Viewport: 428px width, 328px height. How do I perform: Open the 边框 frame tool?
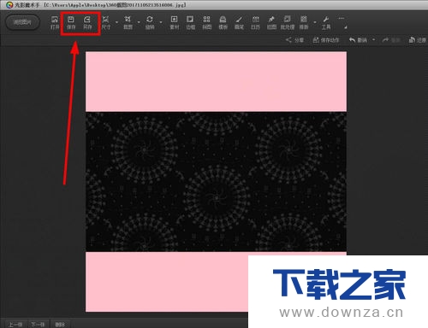190,23
